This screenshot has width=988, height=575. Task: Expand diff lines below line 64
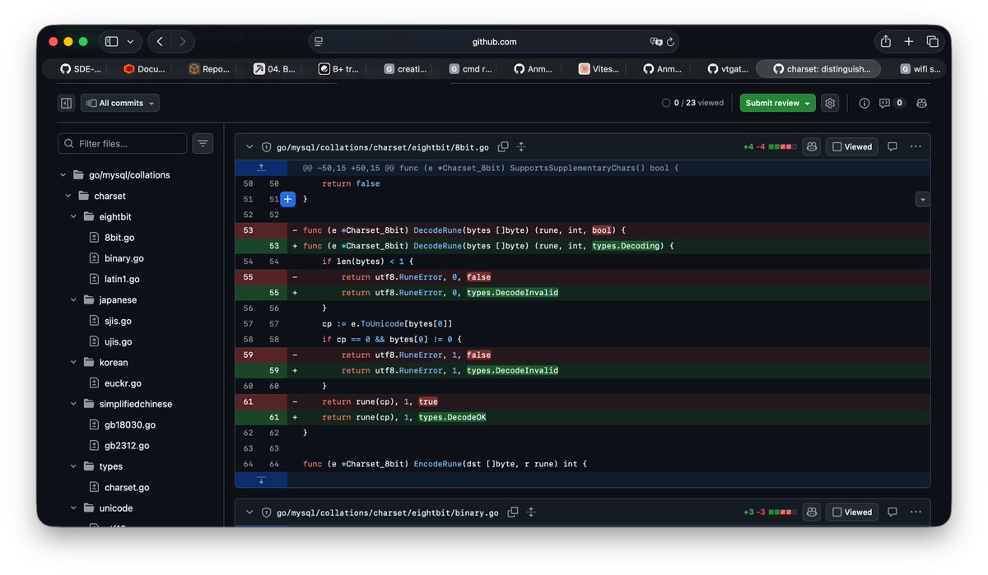pos(261,480)
